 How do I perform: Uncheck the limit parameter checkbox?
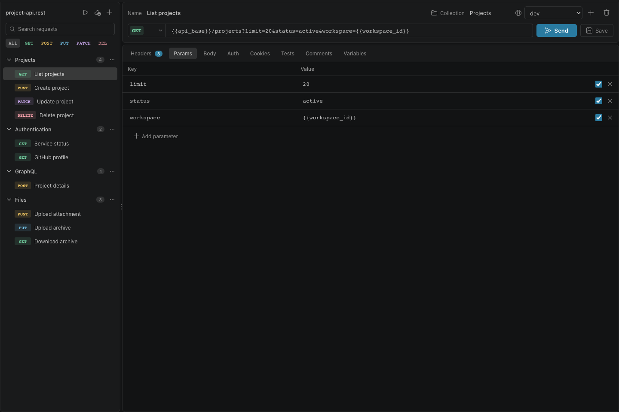click(599, 84)
